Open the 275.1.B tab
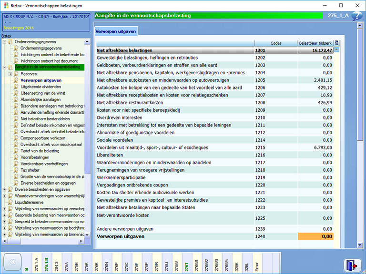This screenshot has width=366, height=274. [x=46, y=263]
